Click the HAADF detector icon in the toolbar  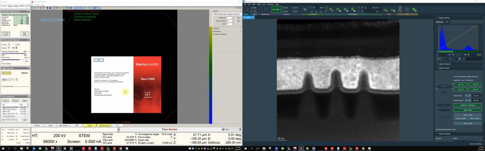tap(276, 9)
